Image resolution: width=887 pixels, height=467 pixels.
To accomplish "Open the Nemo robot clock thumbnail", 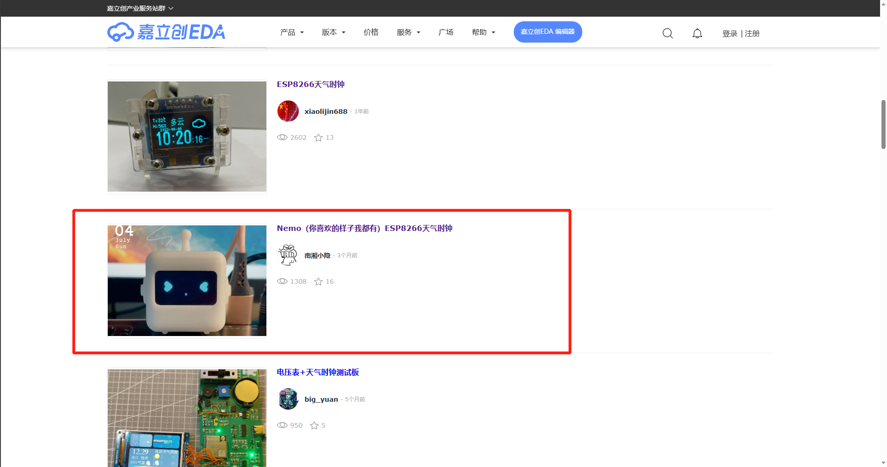I will tap(187, 280).
